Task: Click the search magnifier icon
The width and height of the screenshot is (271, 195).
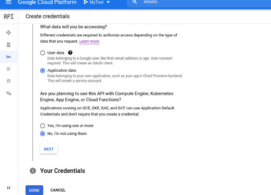Action: 135,2
